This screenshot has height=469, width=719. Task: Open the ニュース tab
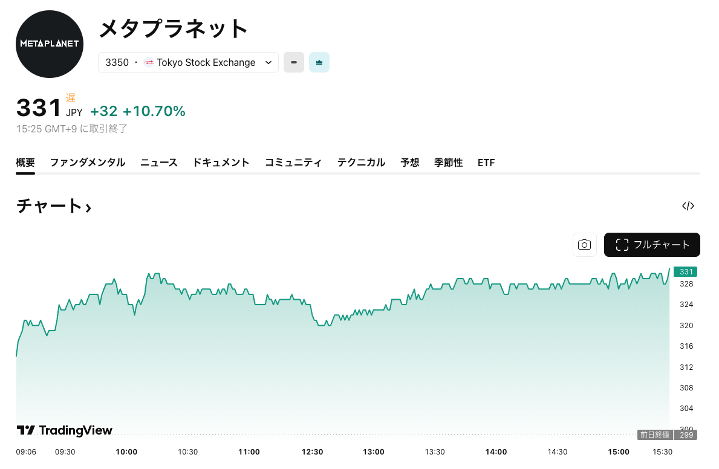pyautogui.click(x=159, y=163)
